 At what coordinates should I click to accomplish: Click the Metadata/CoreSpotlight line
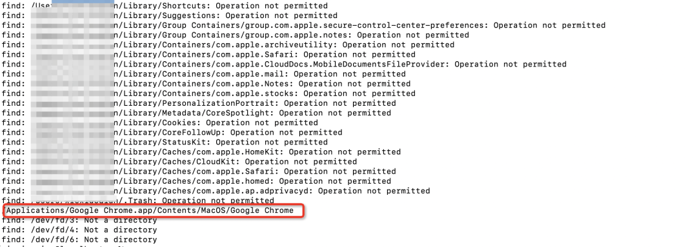(196, 114)
